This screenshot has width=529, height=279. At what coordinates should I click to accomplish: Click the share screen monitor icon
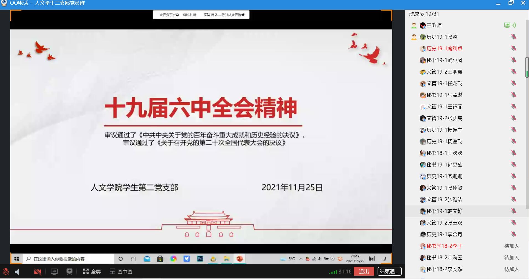[x=54, y=272]
